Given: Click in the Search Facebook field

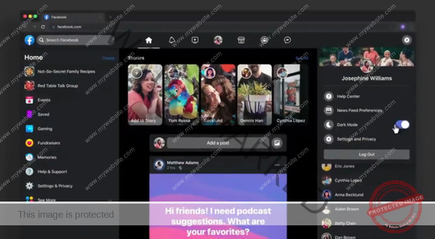Looking at the screenshot, I should [75, 40].
